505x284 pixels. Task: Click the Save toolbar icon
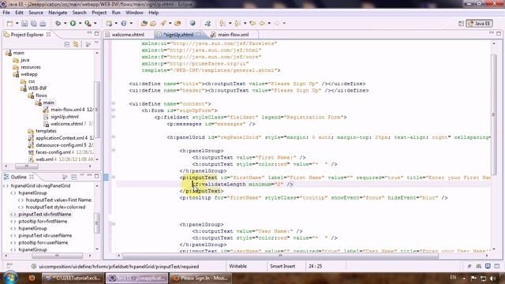click(x=24, y=24)
